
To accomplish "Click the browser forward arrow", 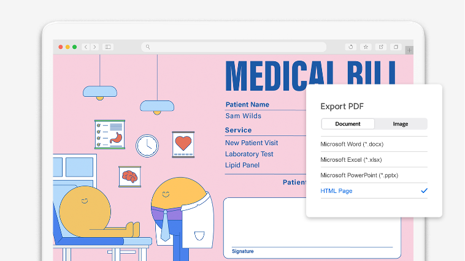I will [x=94, y=47].
